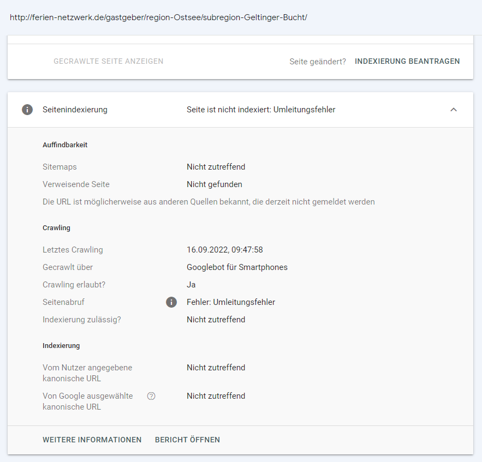Click the info icon beside Seitenindexierung
Image resolution: width=482 pixels, height=462 pixels.
(27, 110)
